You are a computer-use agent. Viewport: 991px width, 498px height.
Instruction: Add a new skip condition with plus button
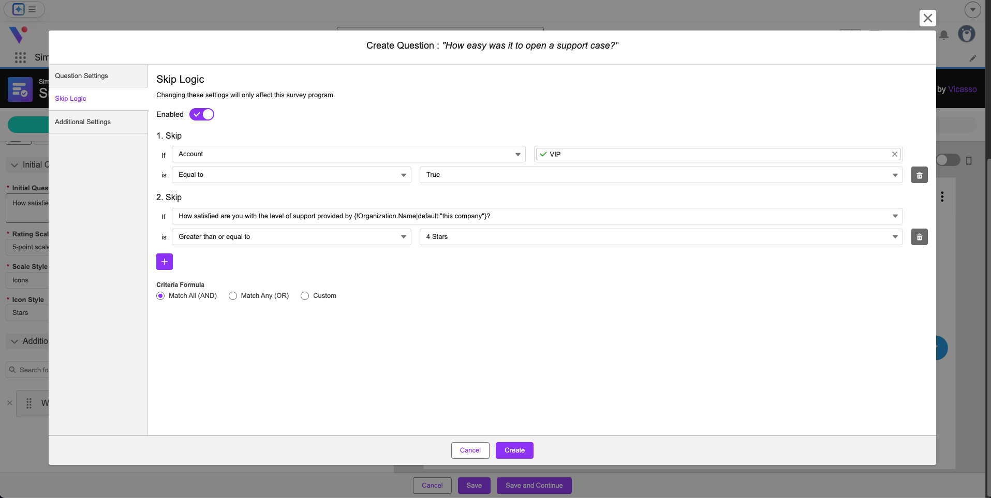[165, 262]
